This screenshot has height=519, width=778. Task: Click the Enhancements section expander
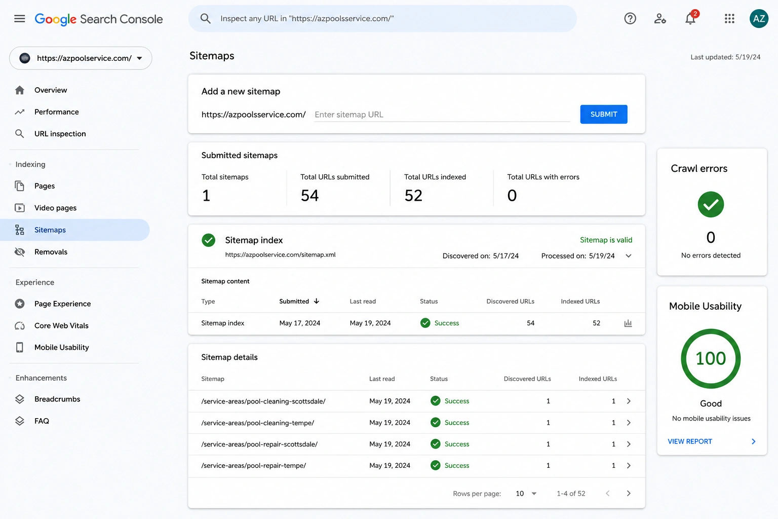pyautogui.click(x=37, y=378)
